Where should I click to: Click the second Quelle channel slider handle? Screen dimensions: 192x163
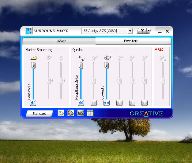94,81
